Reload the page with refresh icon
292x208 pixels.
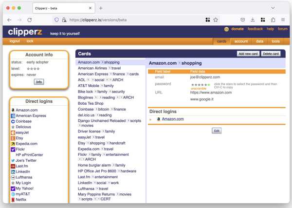pos(30,20)
